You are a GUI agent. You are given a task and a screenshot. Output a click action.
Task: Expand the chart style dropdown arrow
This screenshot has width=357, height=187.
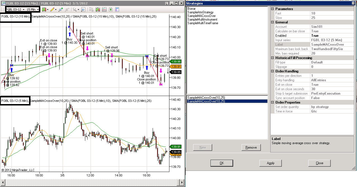click(x=48, y=9)
